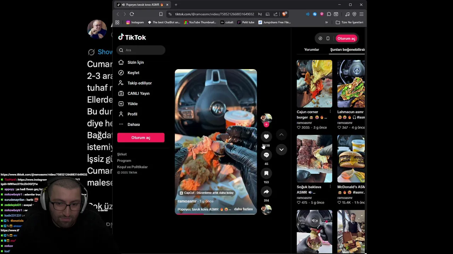
Task: Open the cobalt bookmark
Action: coord(227,22)
